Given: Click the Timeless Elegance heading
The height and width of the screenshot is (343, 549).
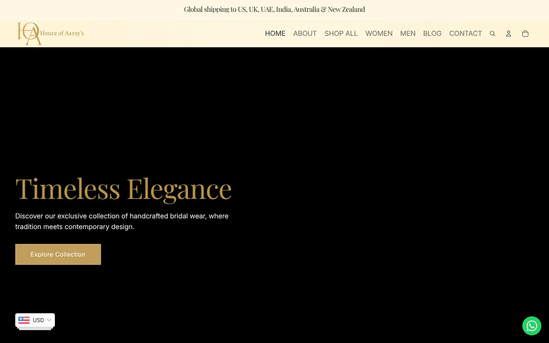Looking at the screenshot, I should point(124,188).
